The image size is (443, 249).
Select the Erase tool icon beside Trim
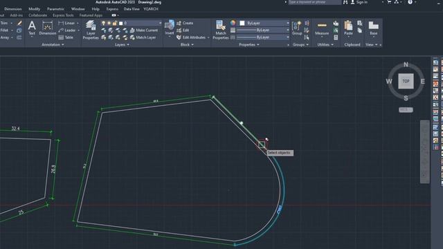coord(19,23)
